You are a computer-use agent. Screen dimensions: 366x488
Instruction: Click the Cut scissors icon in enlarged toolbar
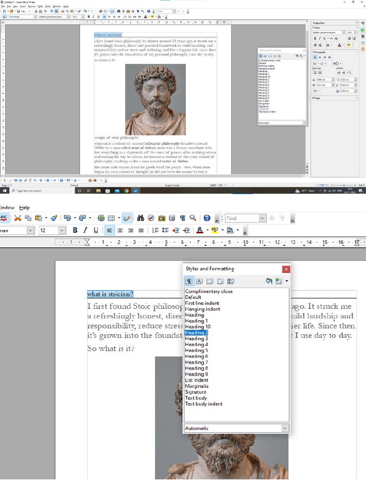tap(18, 218)
